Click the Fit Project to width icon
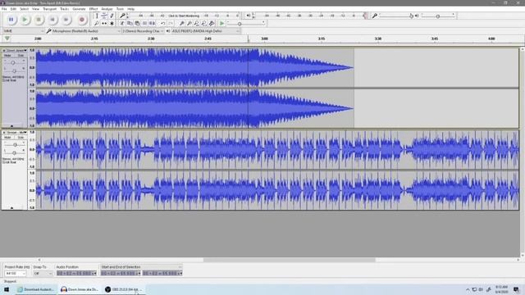This screenshot has height=295, width=525. (x=204, y=24)
